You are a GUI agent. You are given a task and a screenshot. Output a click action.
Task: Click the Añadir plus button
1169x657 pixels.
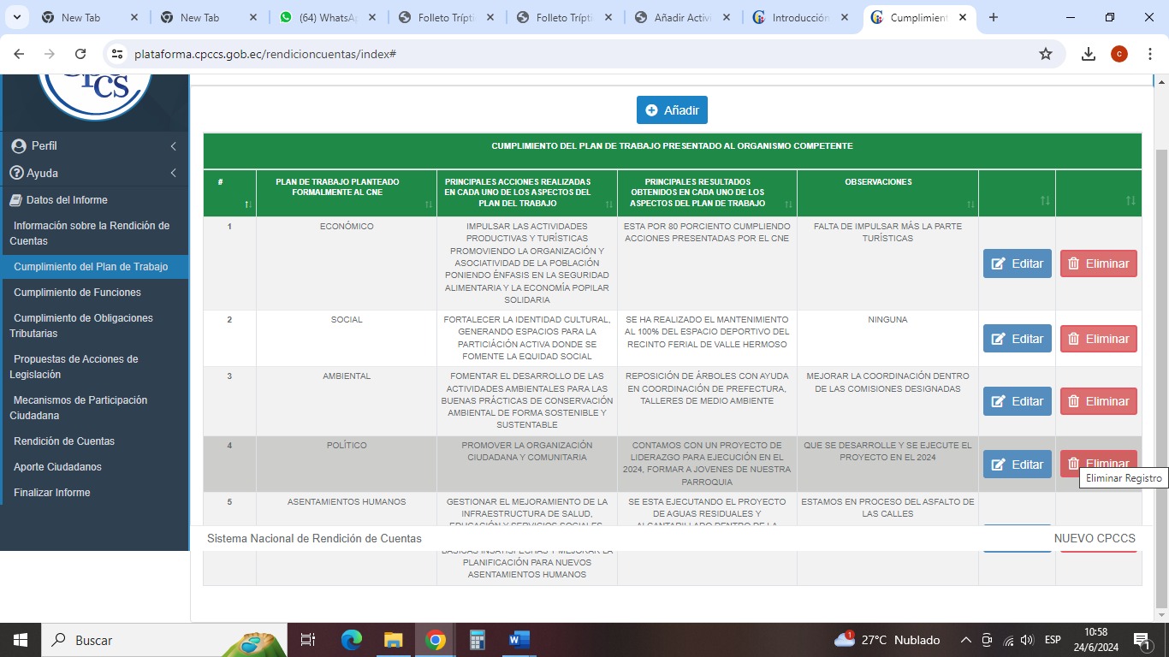pyautogui.click(x=672, y=110)
